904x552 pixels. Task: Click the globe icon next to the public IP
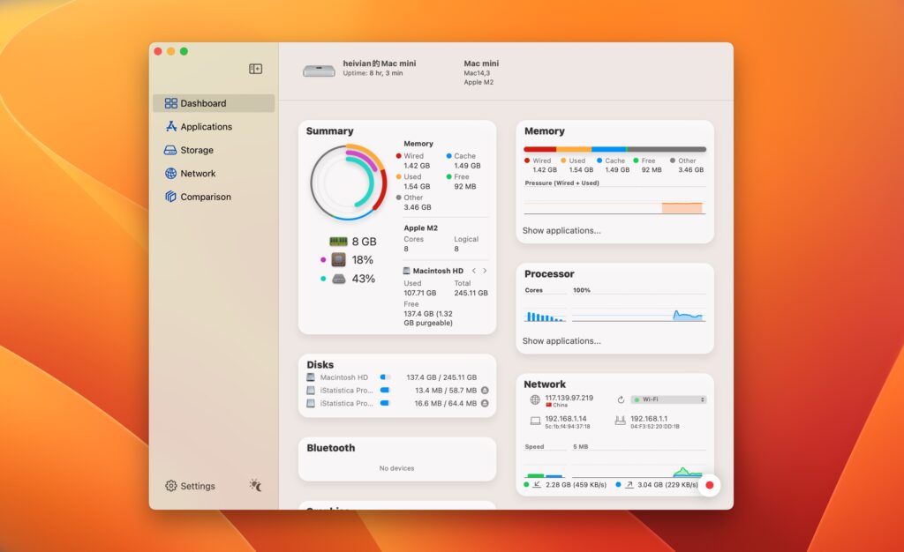[x=534, y=399]
